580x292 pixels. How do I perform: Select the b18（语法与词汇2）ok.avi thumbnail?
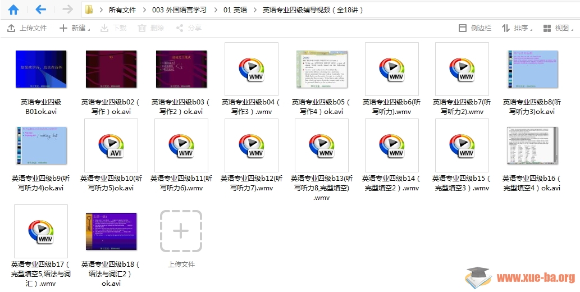[x=111, y=231]
